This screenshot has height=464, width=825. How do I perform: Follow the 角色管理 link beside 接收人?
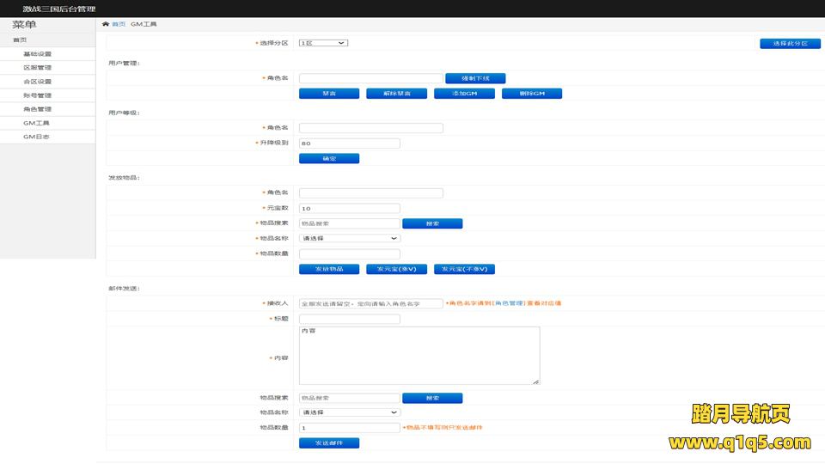click(507, 303)
